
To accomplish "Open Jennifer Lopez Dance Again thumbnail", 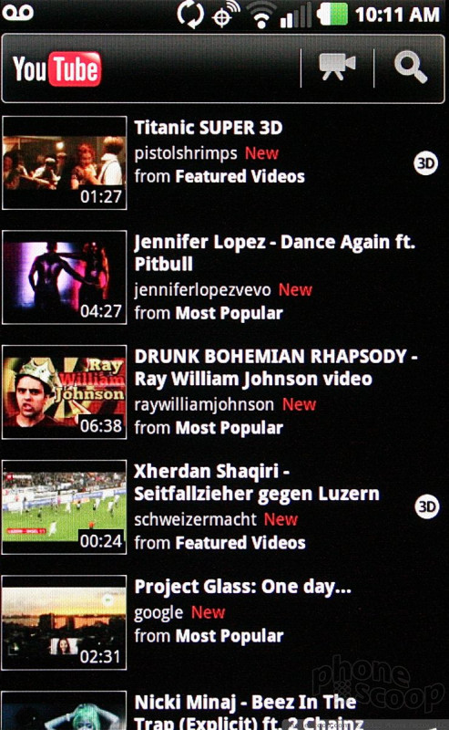I will tap(64, 277).
